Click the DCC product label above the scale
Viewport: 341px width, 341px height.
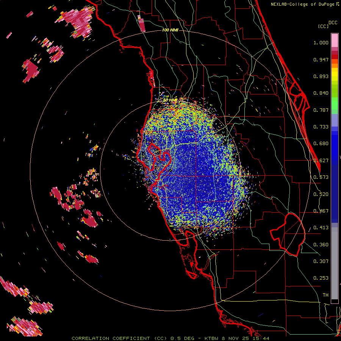333,23
